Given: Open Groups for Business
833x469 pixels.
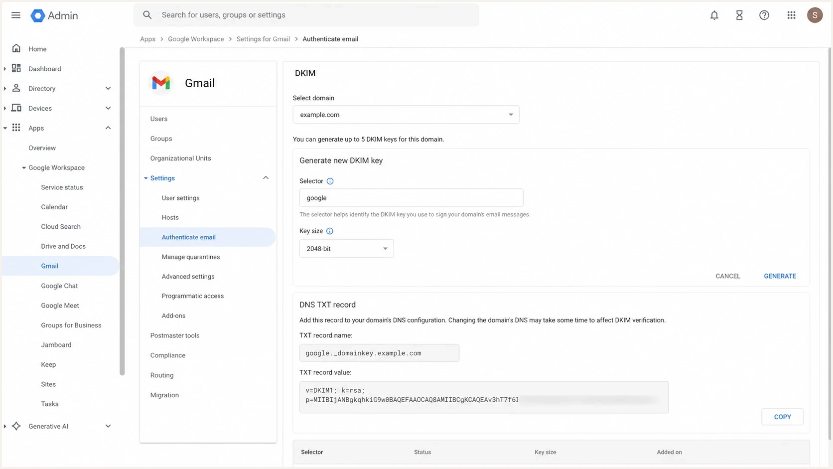Looking at the screenshot, I should coord(71,325).
